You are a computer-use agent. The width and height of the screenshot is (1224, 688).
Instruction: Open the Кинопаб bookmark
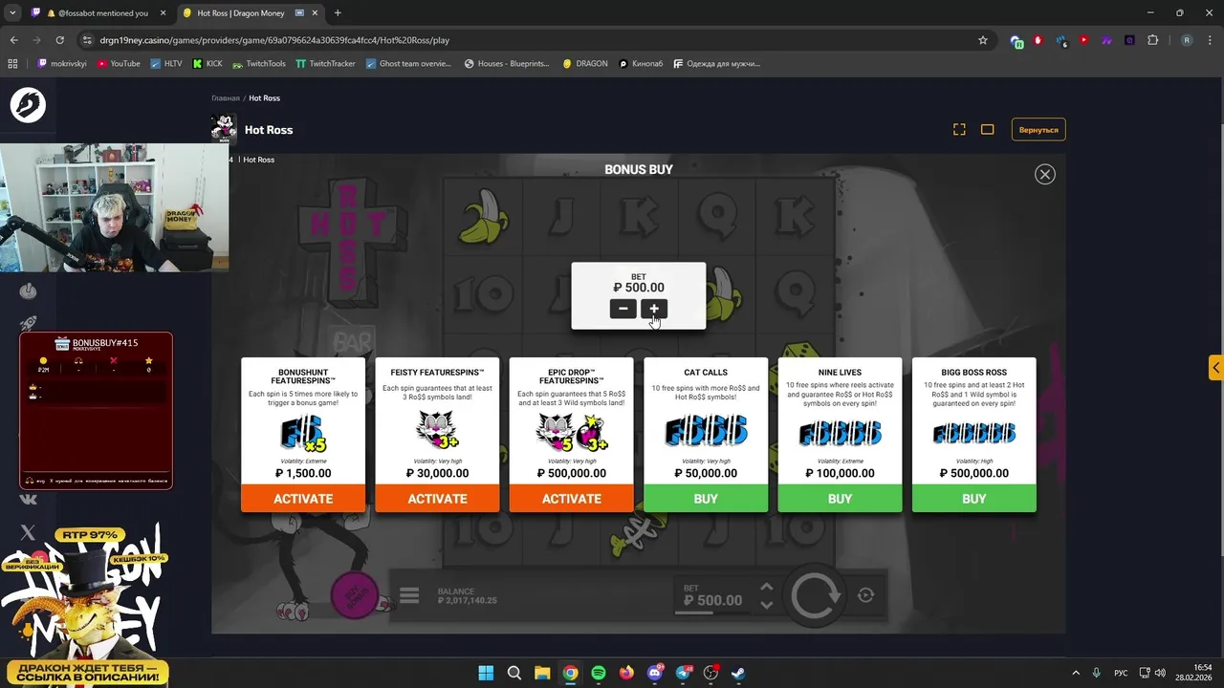[x=641, y=64]
